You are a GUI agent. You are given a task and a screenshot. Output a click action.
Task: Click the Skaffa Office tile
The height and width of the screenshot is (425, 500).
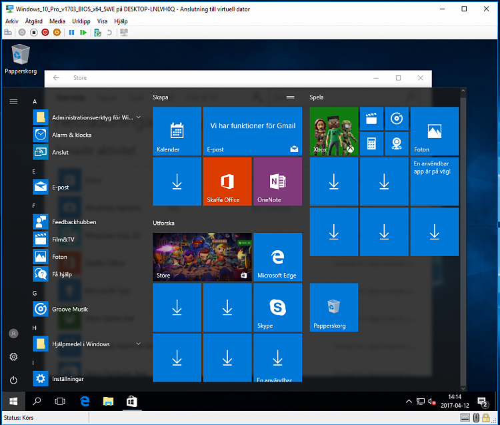click(x=227, y=181)
